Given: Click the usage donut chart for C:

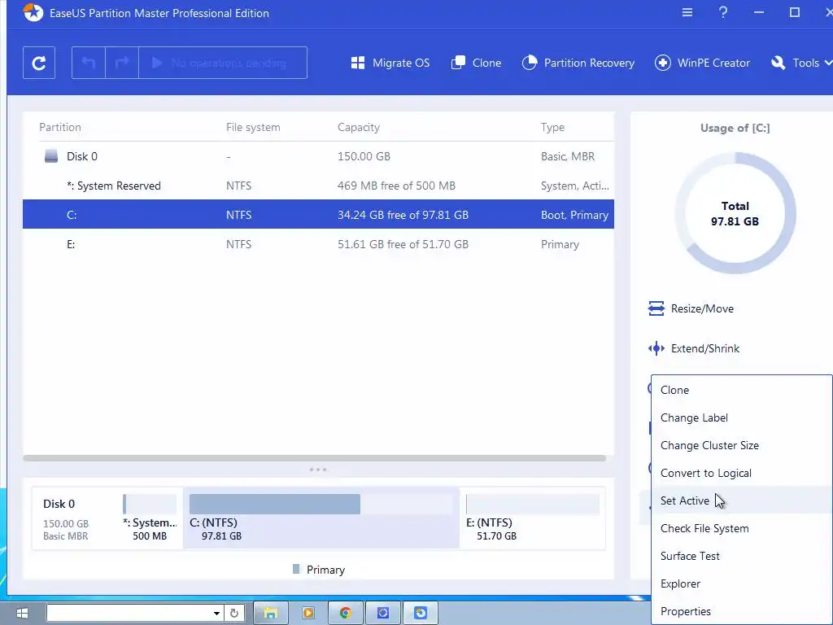Looking at the screenshot, I should coord(735,213).
